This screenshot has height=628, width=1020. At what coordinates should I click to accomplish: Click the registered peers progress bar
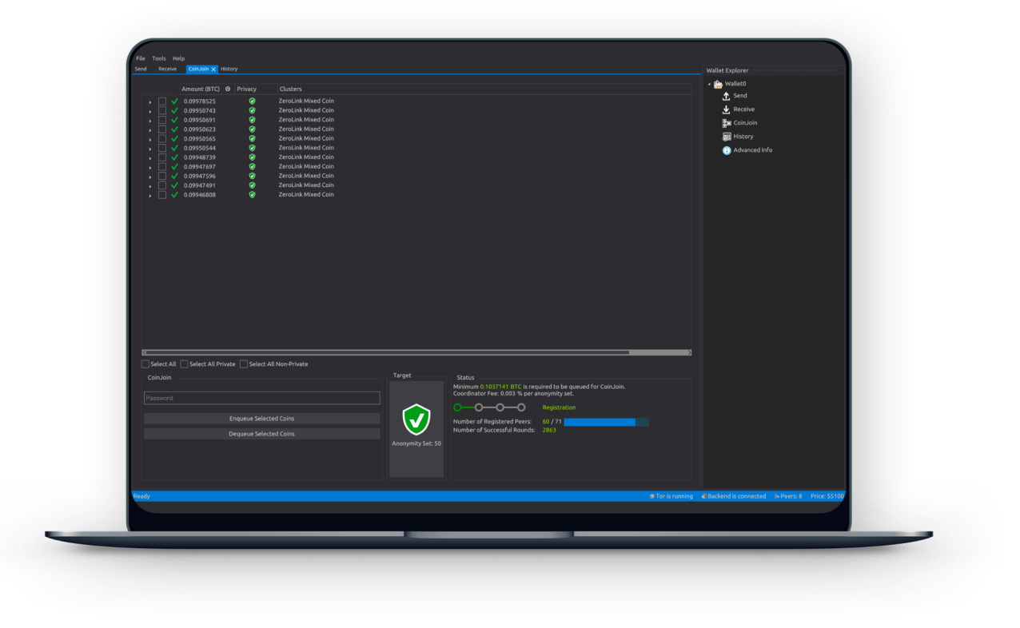605,422
